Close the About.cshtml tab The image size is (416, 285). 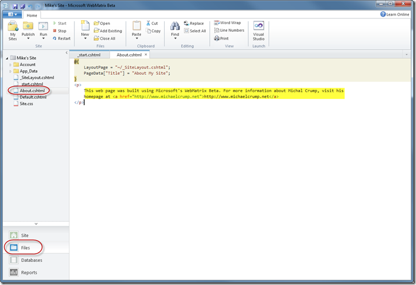(146, 55)
